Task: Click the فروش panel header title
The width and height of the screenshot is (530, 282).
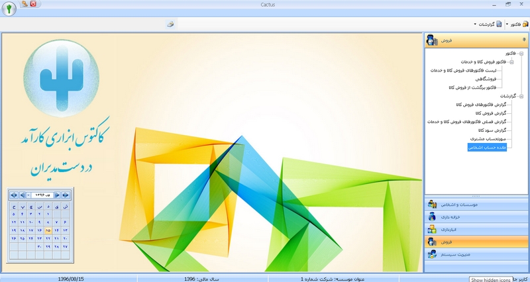Action: [x=447, y=40]
